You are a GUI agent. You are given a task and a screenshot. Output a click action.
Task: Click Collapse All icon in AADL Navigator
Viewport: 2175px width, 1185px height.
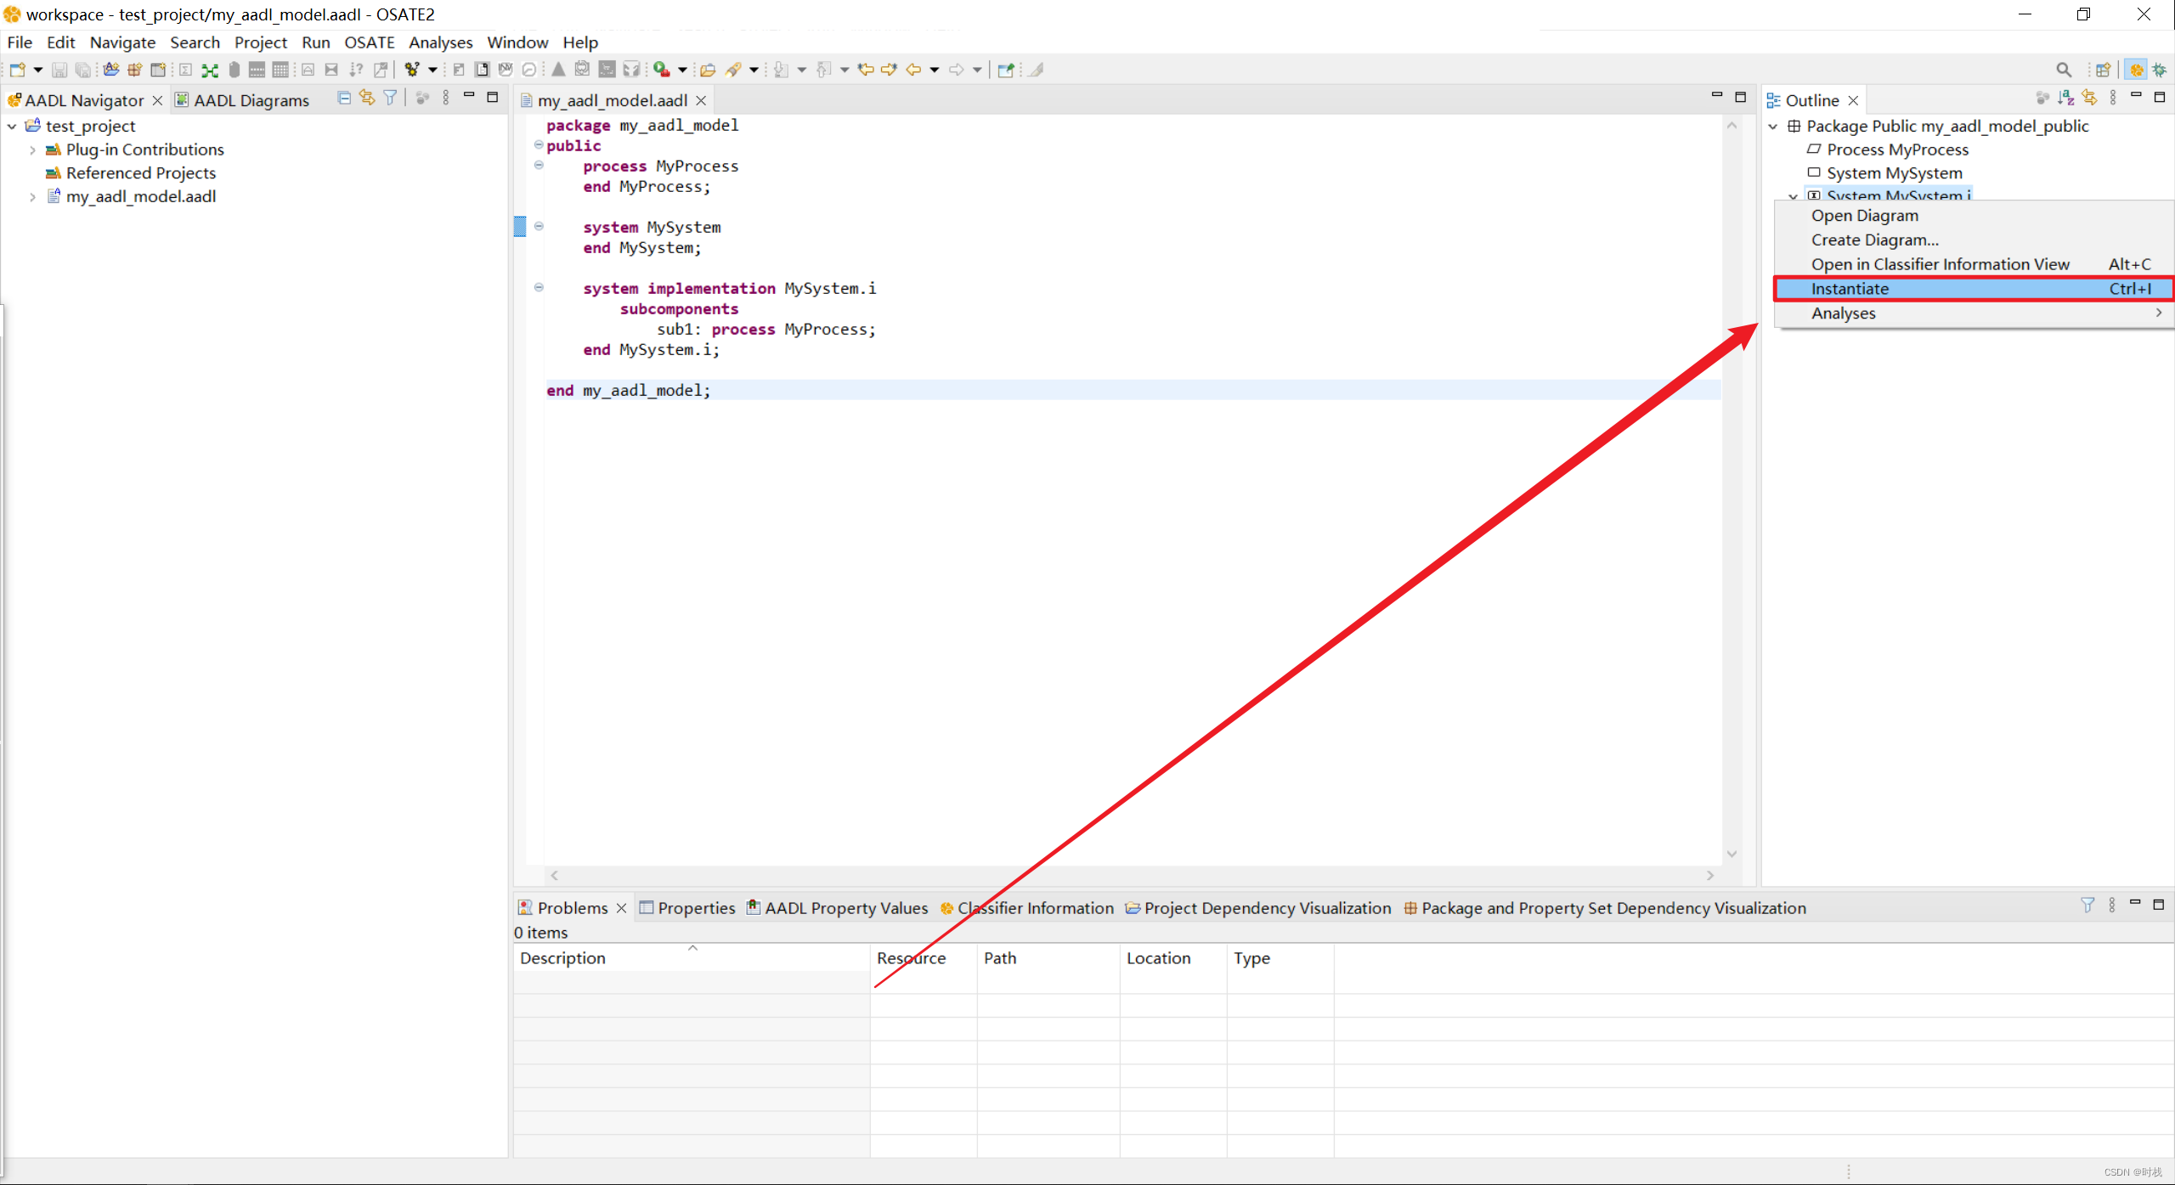click(343, 99)
